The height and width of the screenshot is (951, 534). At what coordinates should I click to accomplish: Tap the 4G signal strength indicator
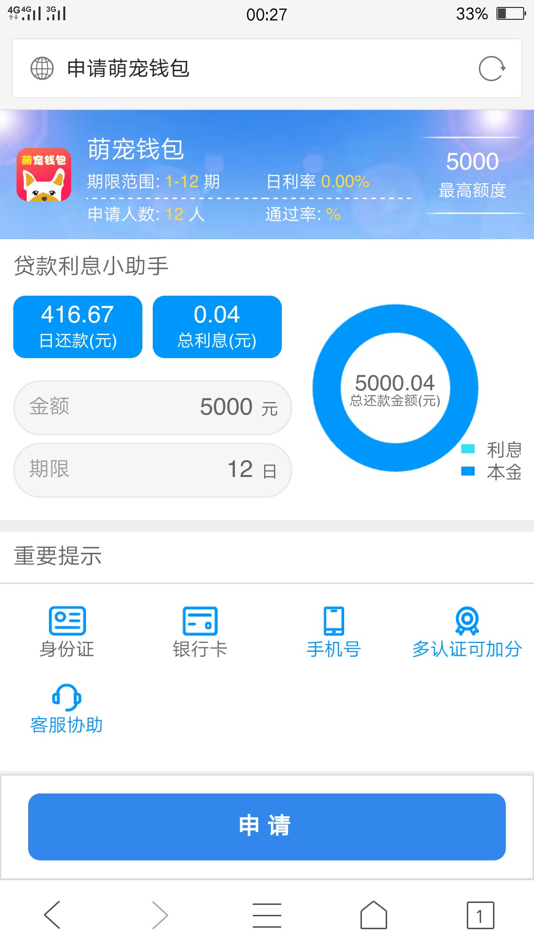pos(25,13)
